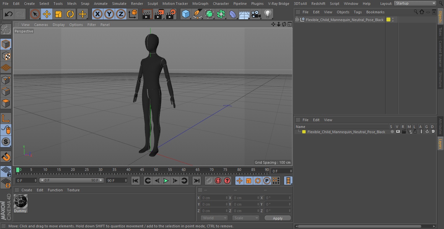444x229 pixels.
Task: Click the X position input field
Action: point(214,198)
